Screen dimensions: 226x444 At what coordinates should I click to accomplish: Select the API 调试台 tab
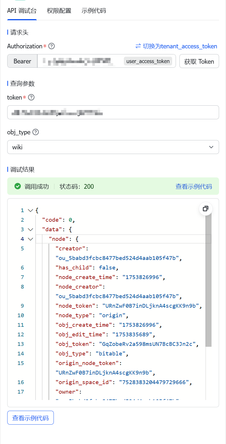pyautogui.click(x=22, y=11)
